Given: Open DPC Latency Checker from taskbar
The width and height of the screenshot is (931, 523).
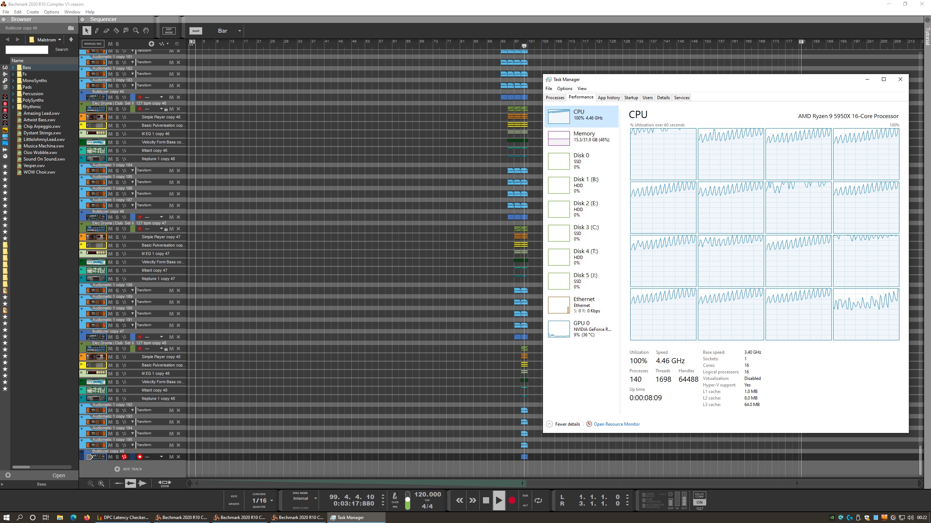Looking at the screenshot, I should coord(123,518).
